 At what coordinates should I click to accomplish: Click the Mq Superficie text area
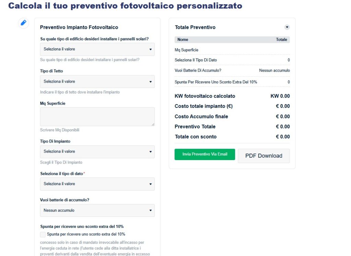point(97,117)
